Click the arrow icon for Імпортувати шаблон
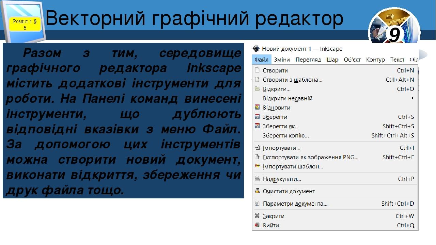 coord(257,166)
